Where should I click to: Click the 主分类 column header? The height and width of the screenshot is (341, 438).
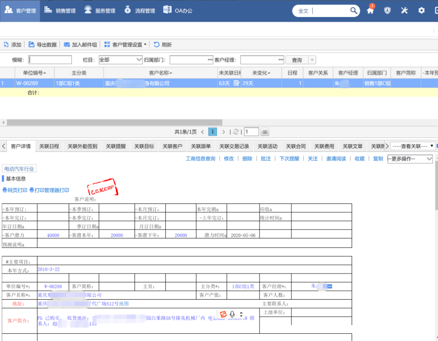(x=79, y=73)
